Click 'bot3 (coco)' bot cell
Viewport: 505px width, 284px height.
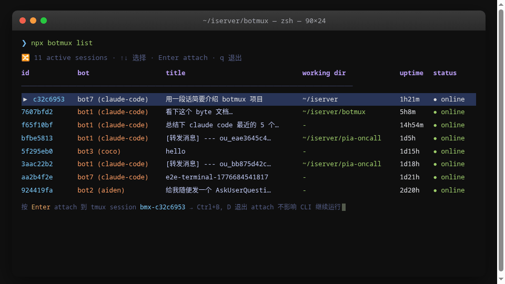(99, 151)
